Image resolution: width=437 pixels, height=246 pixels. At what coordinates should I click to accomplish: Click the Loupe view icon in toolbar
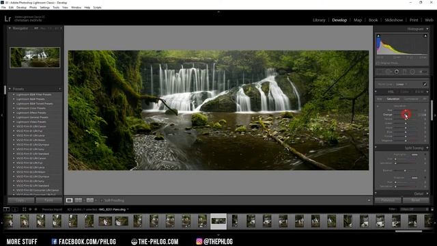(x=69, y=200)
